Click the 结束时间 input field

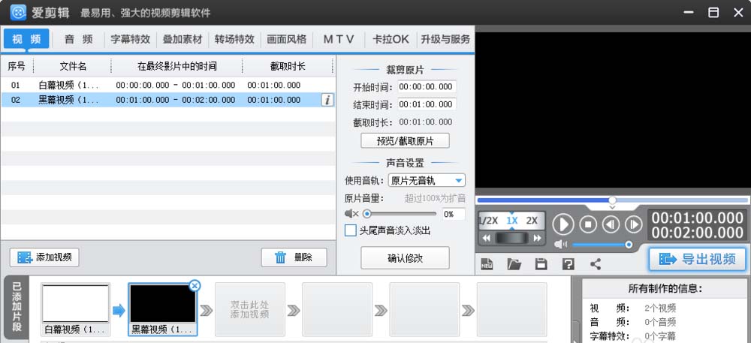(427, 104)
